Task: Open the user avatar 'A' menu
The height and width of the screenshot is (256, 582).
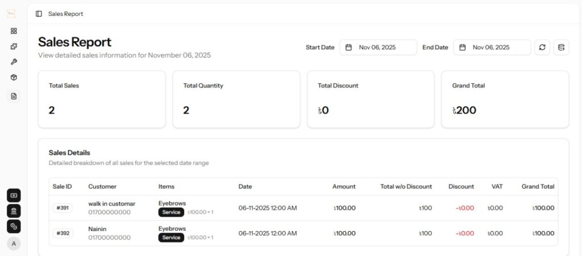Action: pos(14,244)
